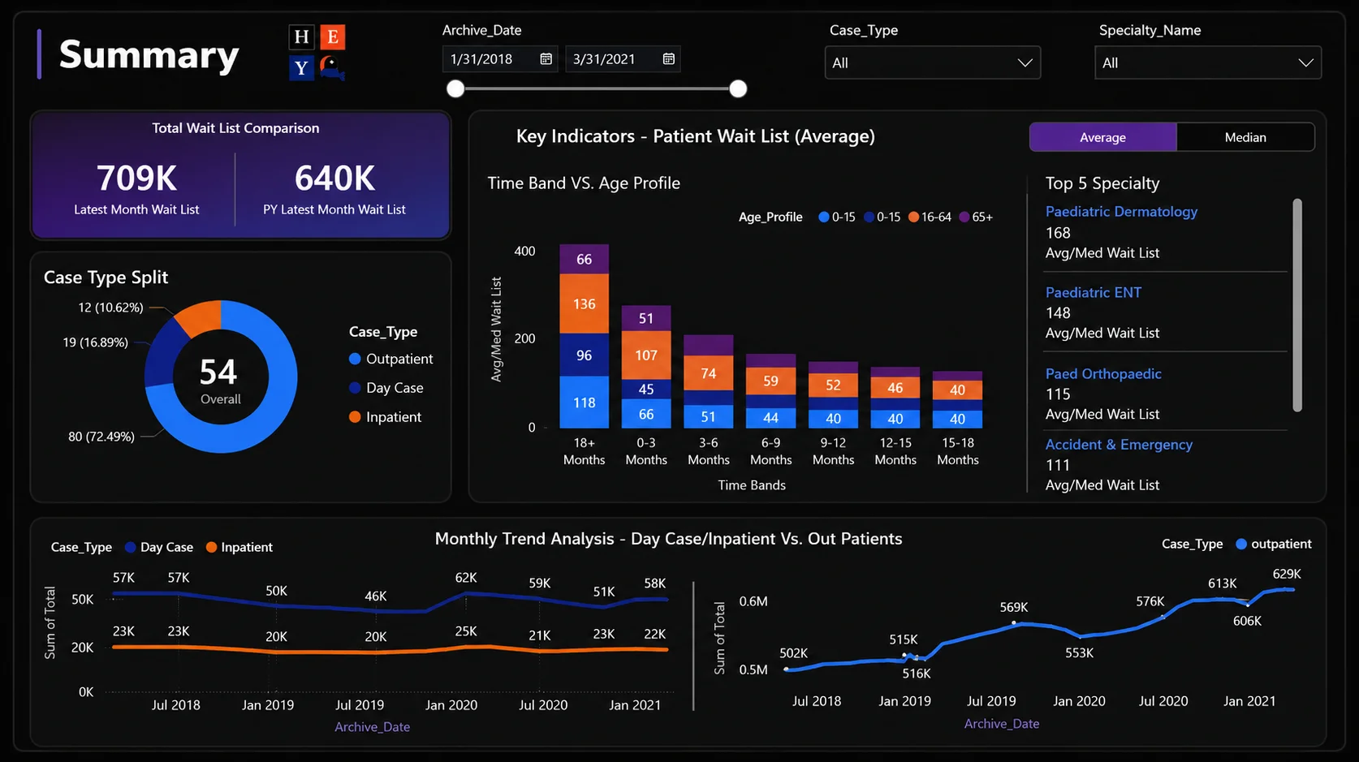Click the end date field 3/31/2021
Screen dimensions: 1359x762
[x=623, y=59]
